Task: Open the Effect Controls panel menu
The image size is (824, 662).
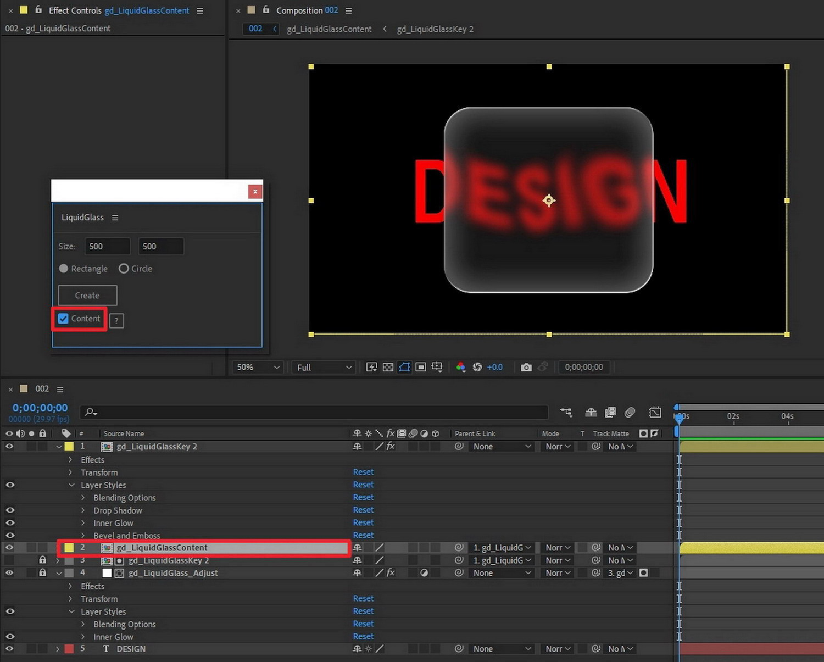Action: tap(200, 10)
